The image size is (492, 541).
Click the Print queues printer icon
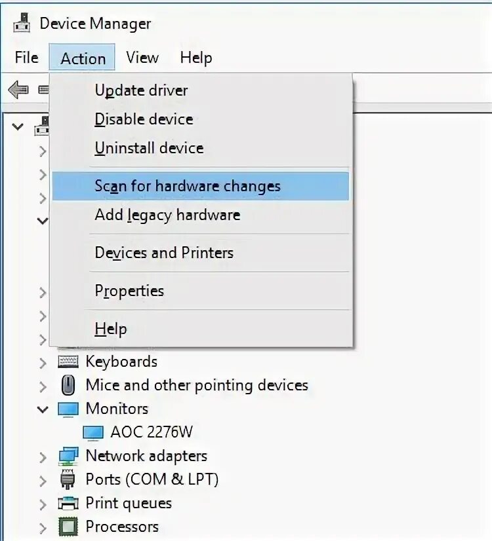click(x=68, y=503)
